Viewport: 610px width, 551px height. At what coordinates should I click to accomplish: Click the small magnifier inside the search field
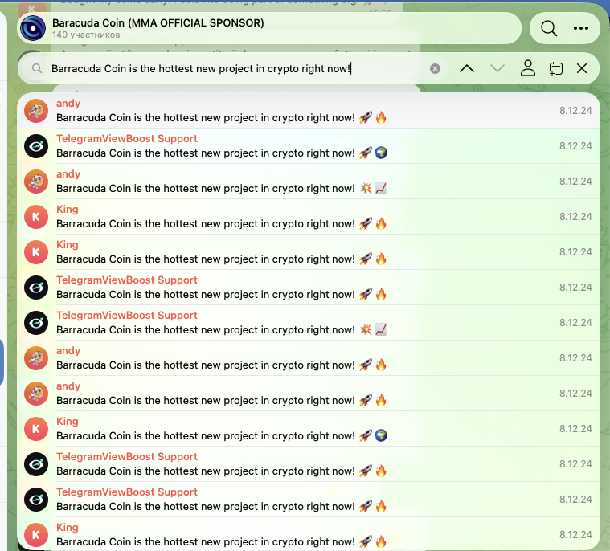(x=37, y=69)
